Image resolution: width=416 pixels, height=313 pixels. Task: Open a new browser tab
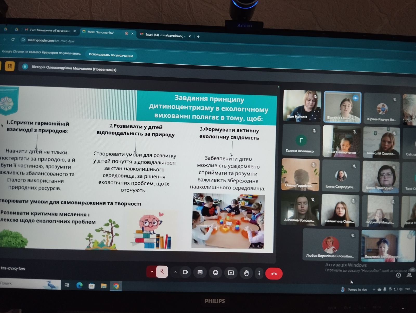point(198,37)
